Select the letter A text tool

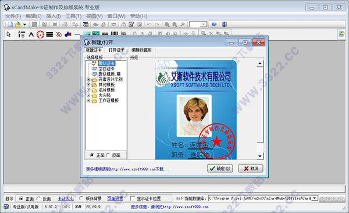31,34
